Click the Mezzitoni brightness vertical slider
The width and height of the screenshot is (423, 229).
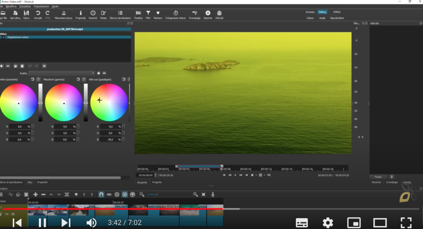86,103
